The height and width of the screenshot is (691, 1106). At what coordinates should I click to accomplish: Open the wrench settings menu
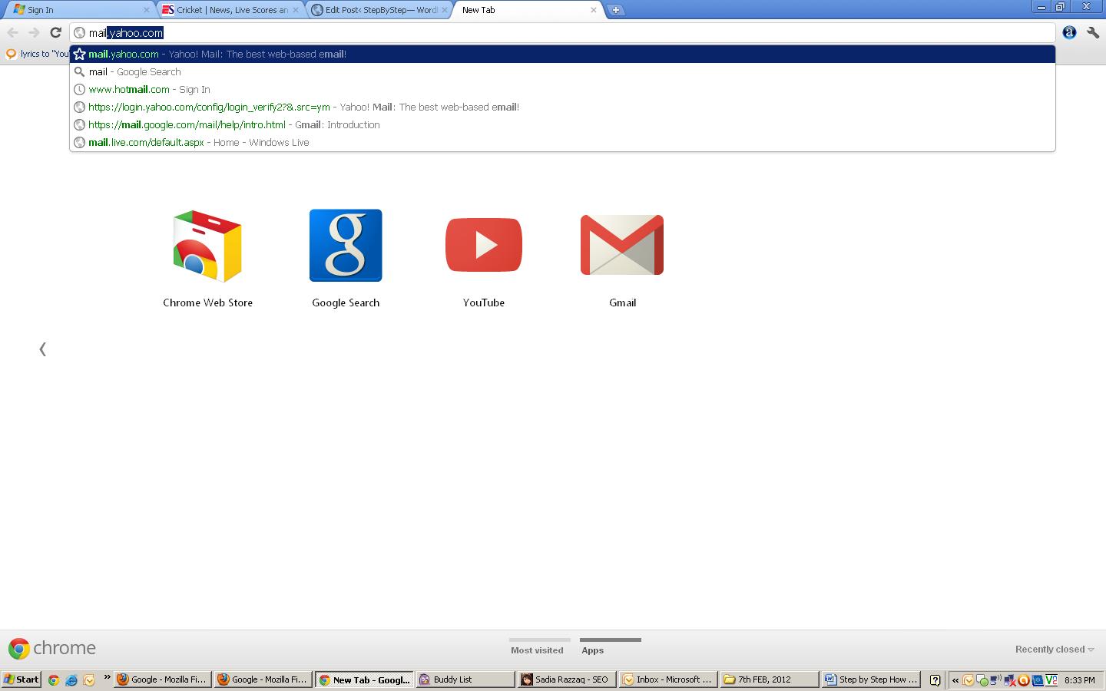(1092, 32)
